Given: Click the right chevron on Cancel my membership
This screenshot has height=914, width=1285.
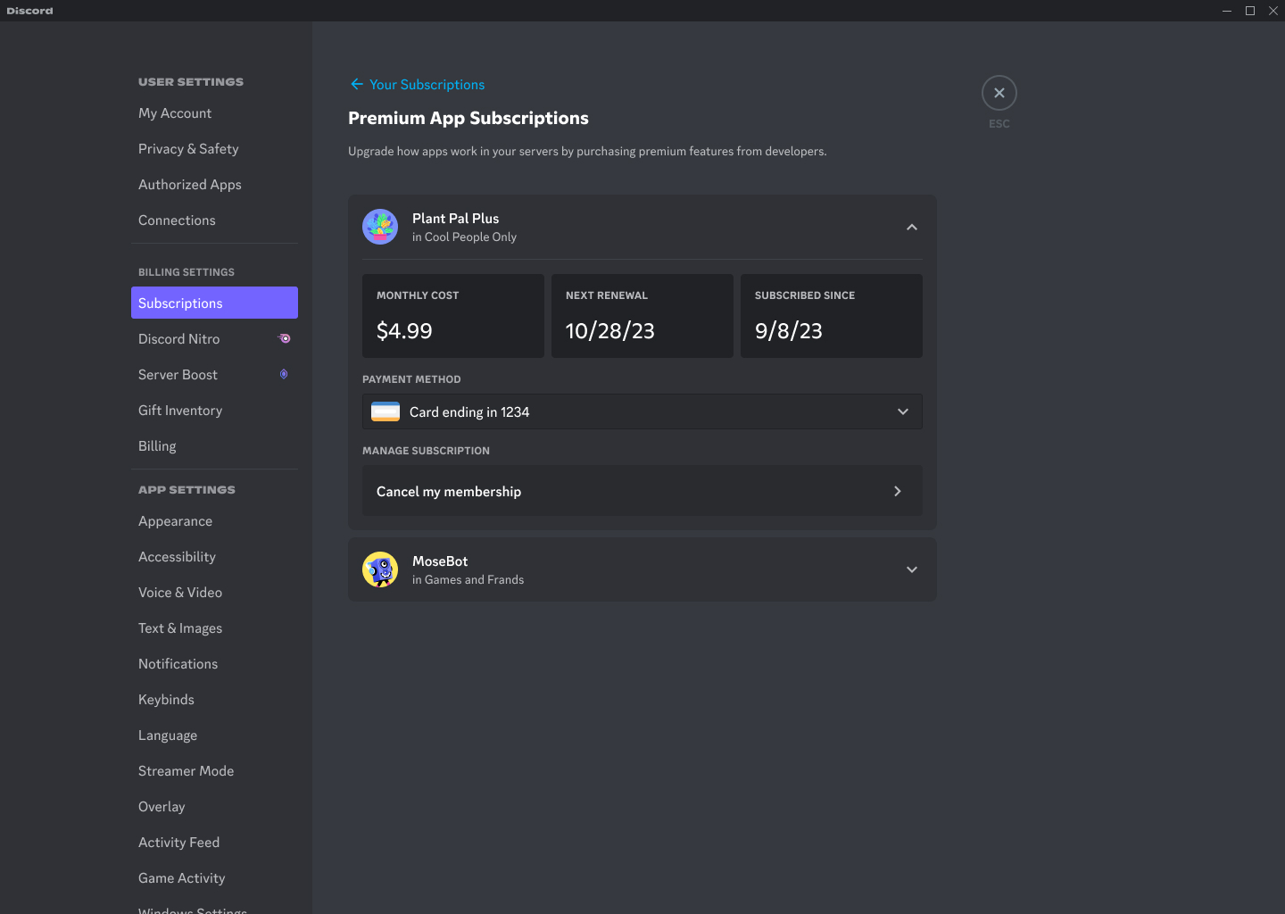Looking at the screenshot, I should tap(897, 491).
